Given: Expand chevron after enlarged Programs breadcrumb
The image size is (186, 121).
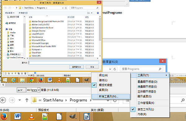Looking at the screenshot, I should point(91,100).
